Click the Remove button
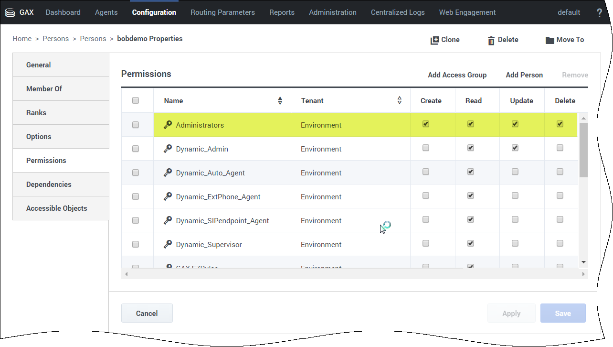Screen dimensions: 613x347 [x=575, y=75]
